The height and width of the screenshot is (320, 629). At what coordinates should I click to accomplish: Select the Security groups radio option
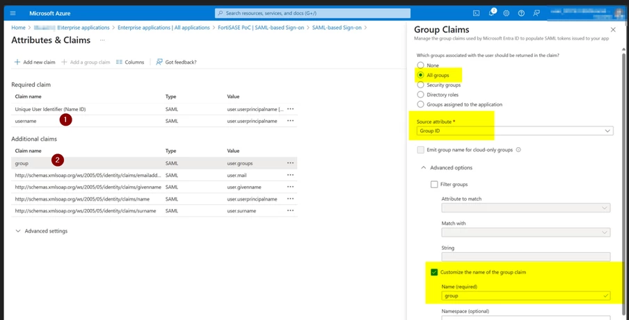pos(420,85)
